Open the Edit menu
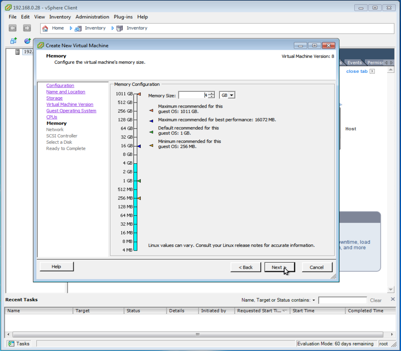Screen dimensions: 401x351 pos(25,17)
